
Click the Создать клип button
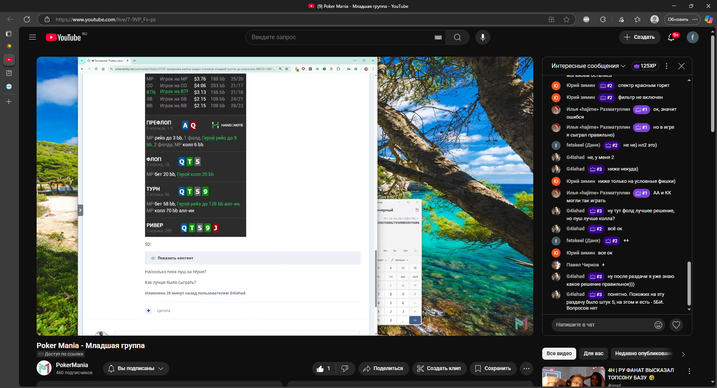(x=439, y=369)
